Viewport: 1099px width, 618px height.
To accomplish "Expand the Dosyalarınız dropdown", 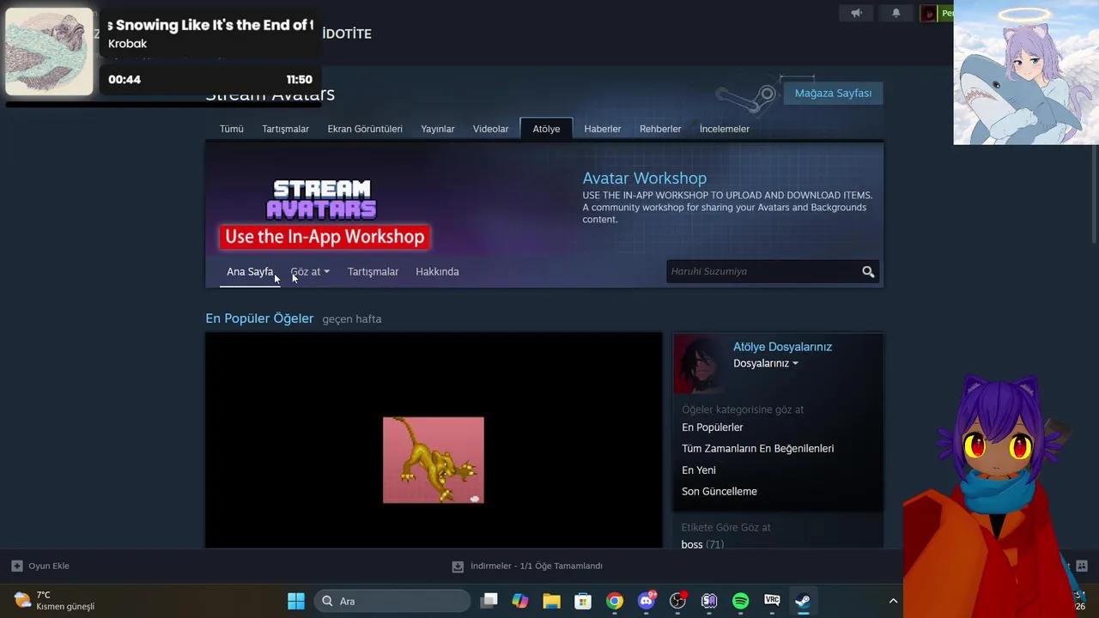I will (x=766, y=363).
